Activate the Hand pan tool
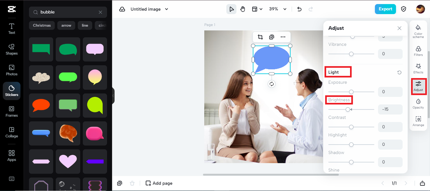430x191 pixels. point(243,9)
